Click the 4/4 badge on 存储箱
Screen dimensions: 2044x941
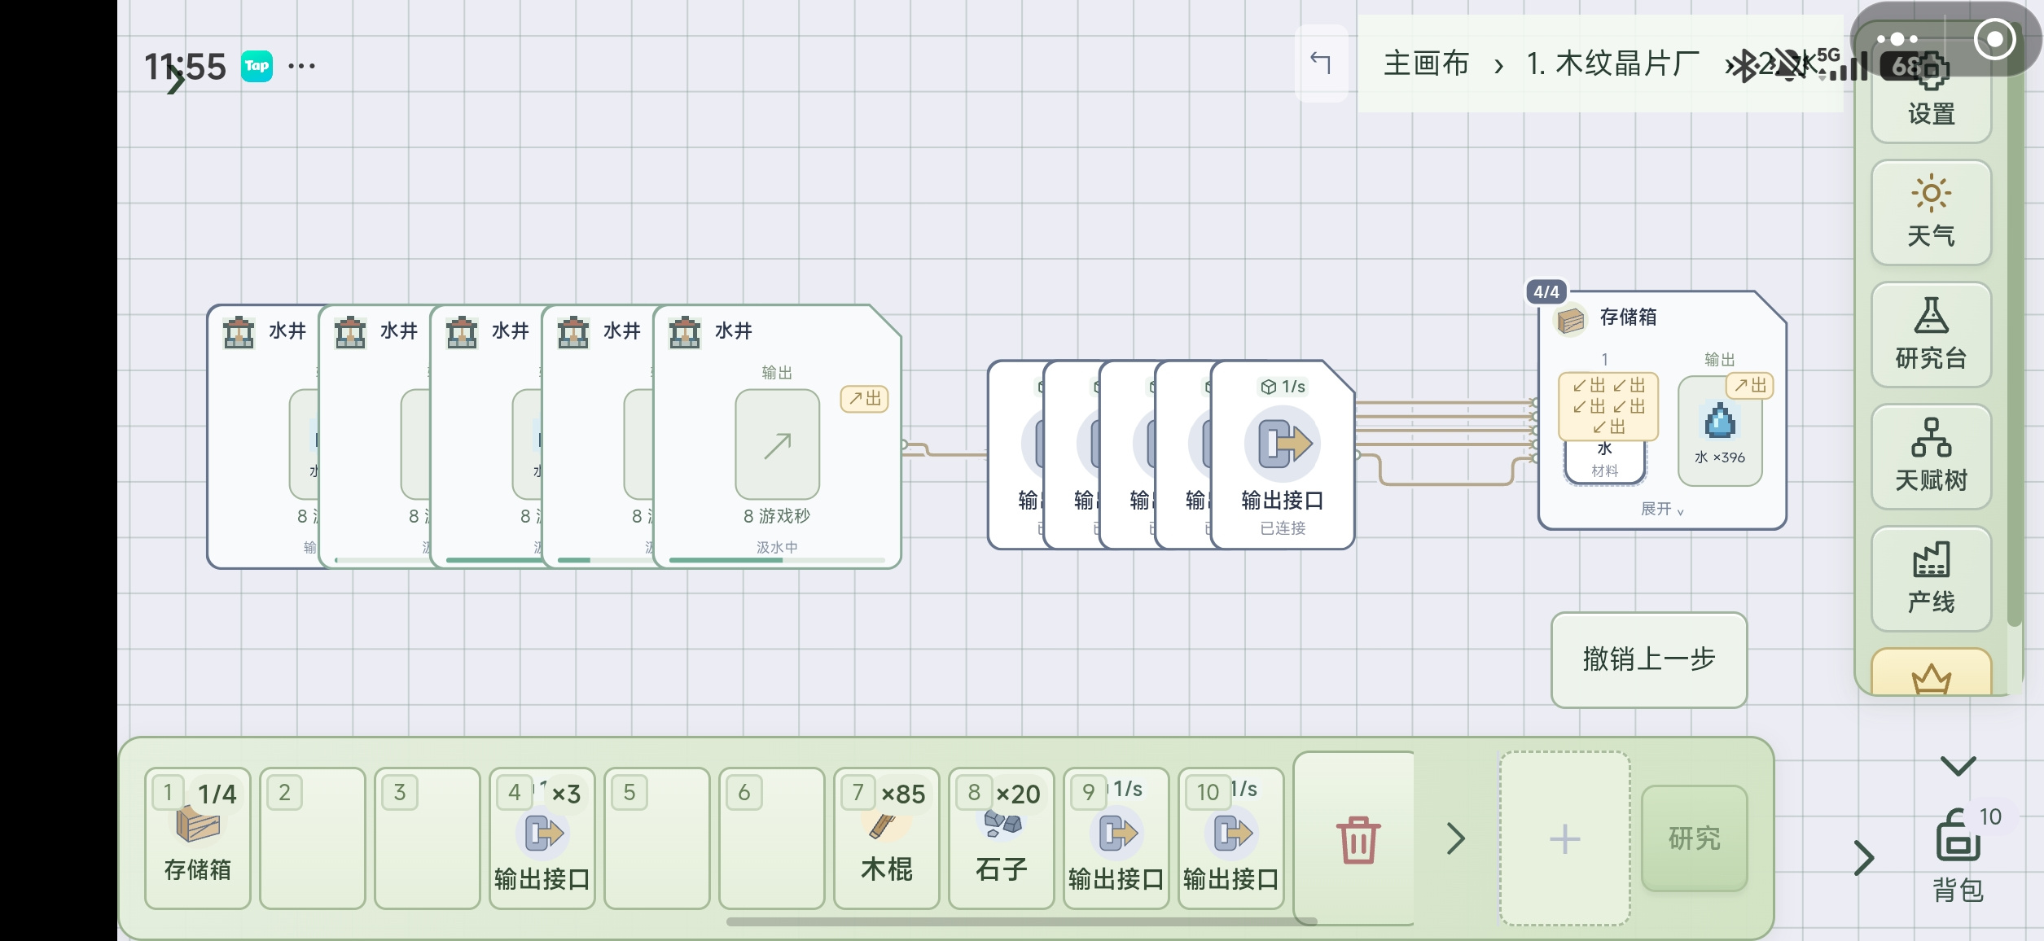[1546, 291]
